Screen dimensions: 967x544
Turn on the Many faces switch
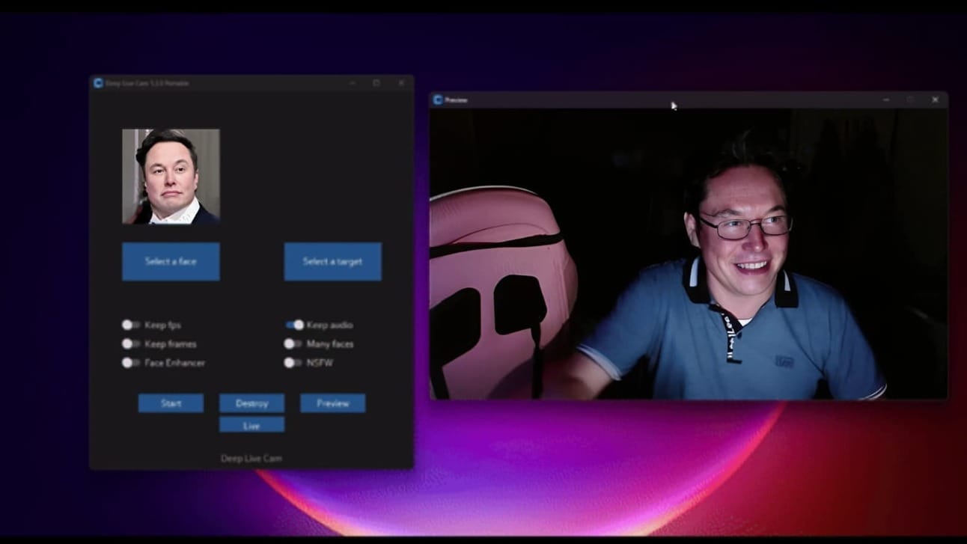pos(293,343)
